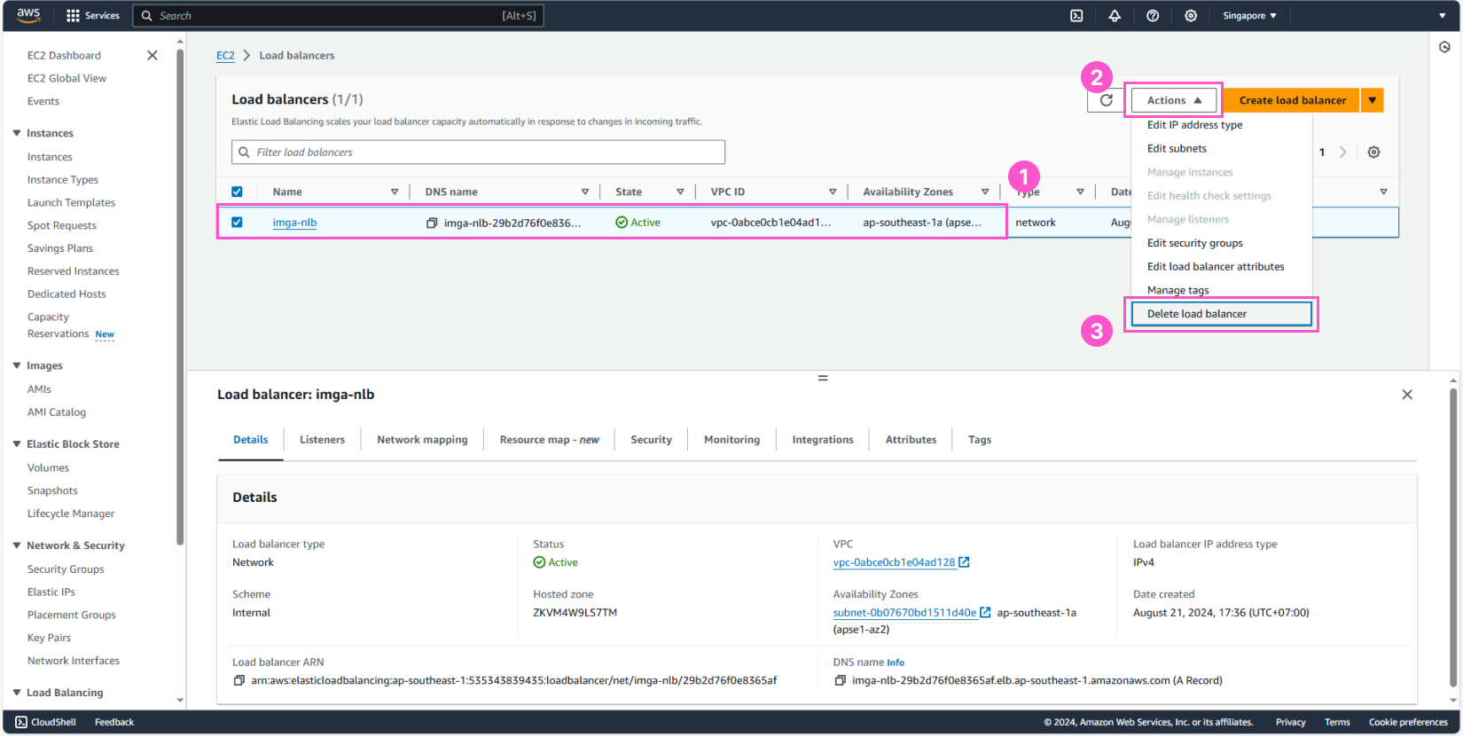Toggle the select-all checkbox in header
The image size is (1463, 737).
pos(237,192)
